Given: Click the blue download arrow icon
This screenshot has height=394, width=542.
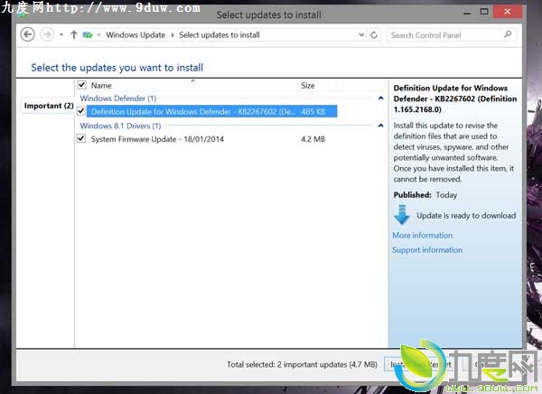Looking at the screenshot, I should tap(402, 215).
